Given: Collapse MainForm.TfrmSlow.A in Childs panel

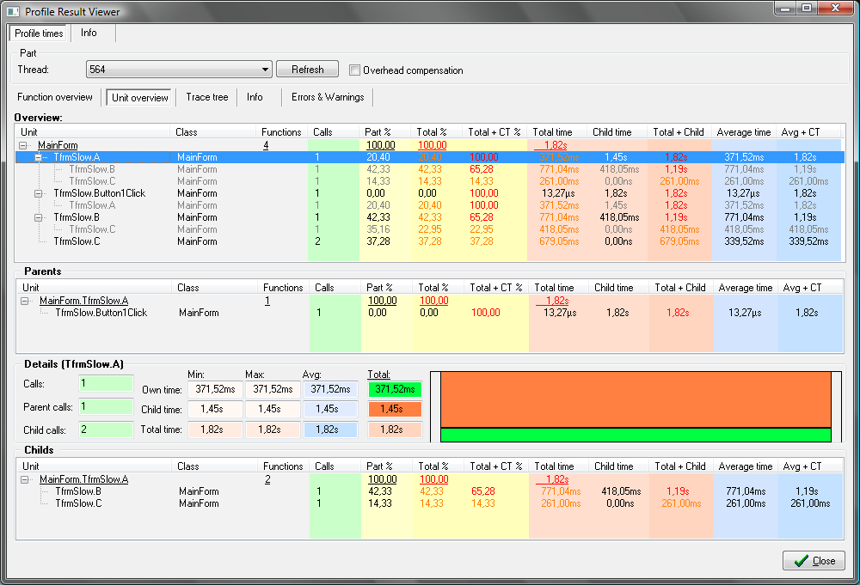Looking at the screenshot, I should pyautogui.click(x=25, y=479).
